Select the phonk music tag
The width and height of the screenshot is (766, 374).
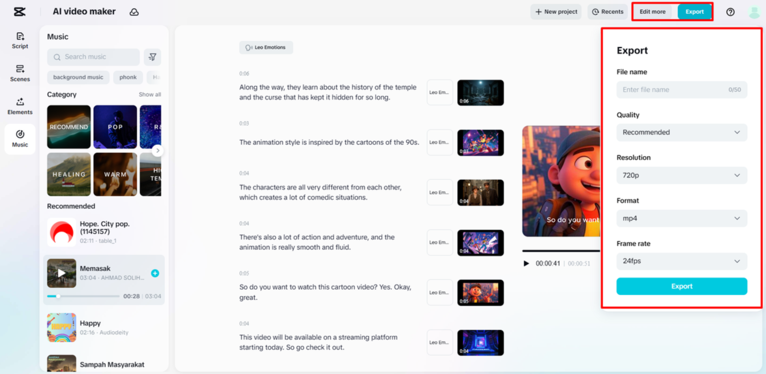(x=128, y=77)
